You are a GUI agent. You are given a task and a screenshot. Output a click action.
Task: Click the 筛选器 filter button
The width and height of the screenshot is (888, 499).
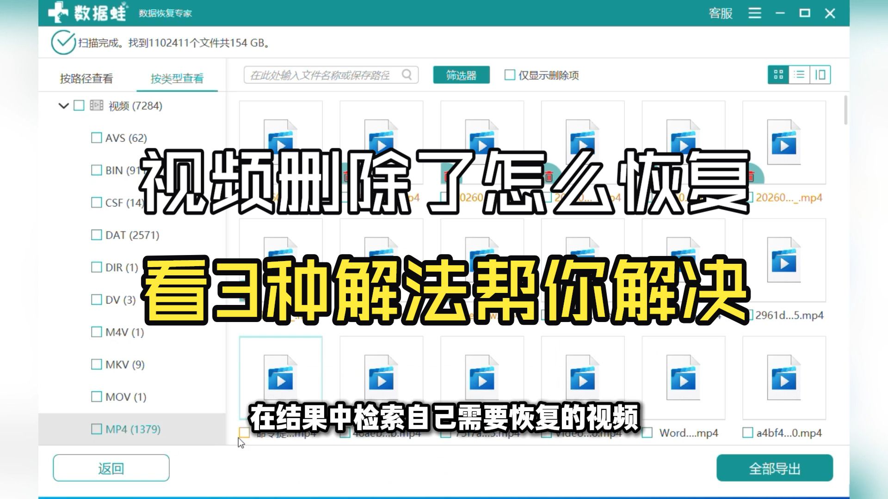(x=461, y=75)
